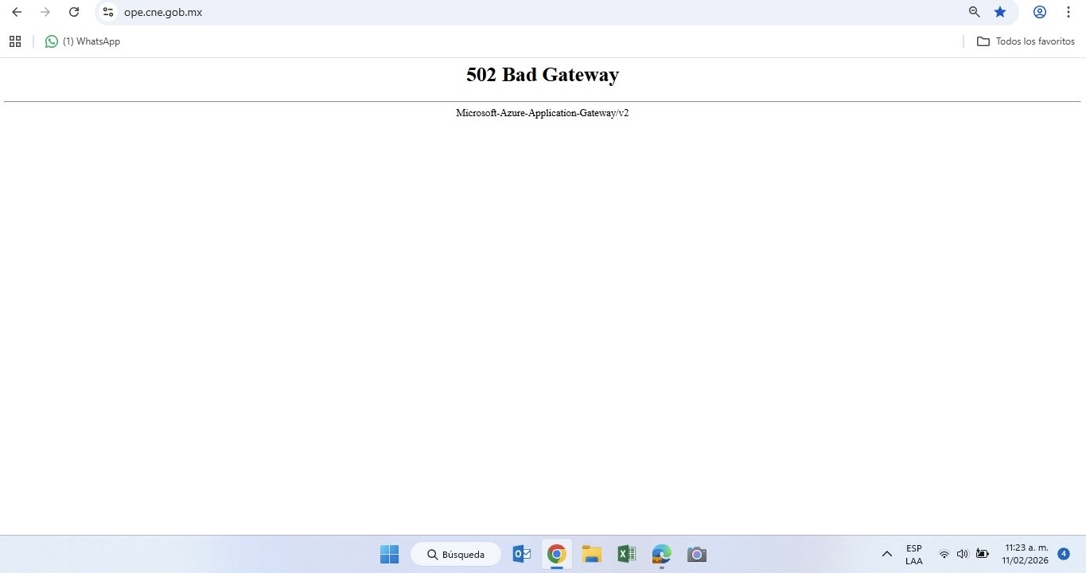Open the WhatsApp bookmark
This screenshot has height=573, width=1086.
coord(83,41)
